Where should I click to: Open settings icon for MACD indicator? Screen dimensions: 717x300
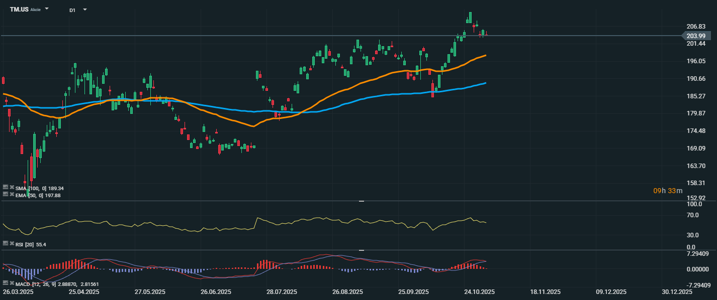[6, 283]
